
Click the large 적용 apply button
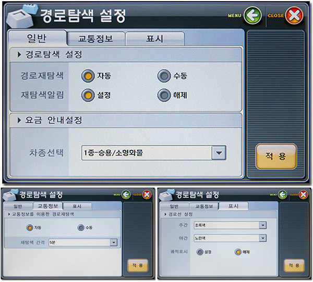coord(276,157)
